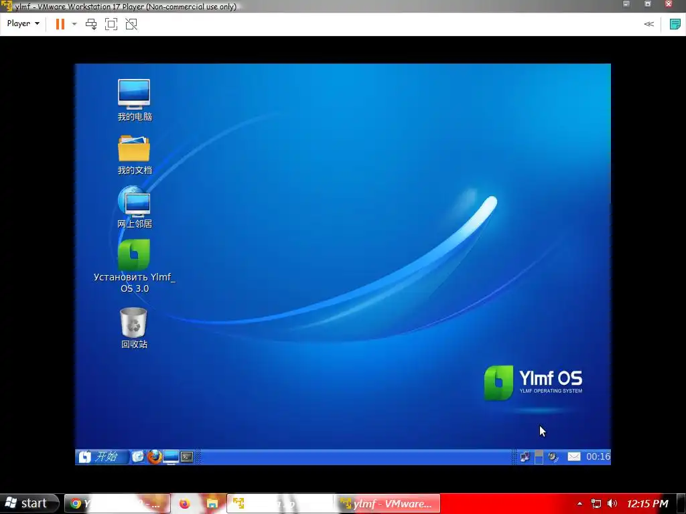Open the speaker volume icon in Windows tray
The width and height of the screenshot is (686, 514).
pyautogui.click(x=612, y=504)
